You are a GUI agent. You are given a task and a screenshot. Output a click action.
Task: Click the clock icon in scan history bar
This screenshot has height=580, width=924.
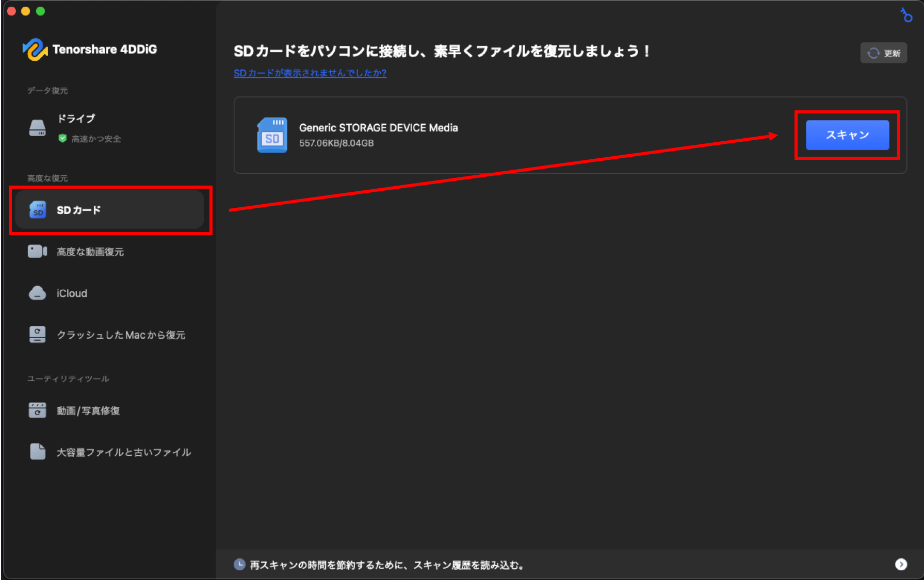point(239,565)
